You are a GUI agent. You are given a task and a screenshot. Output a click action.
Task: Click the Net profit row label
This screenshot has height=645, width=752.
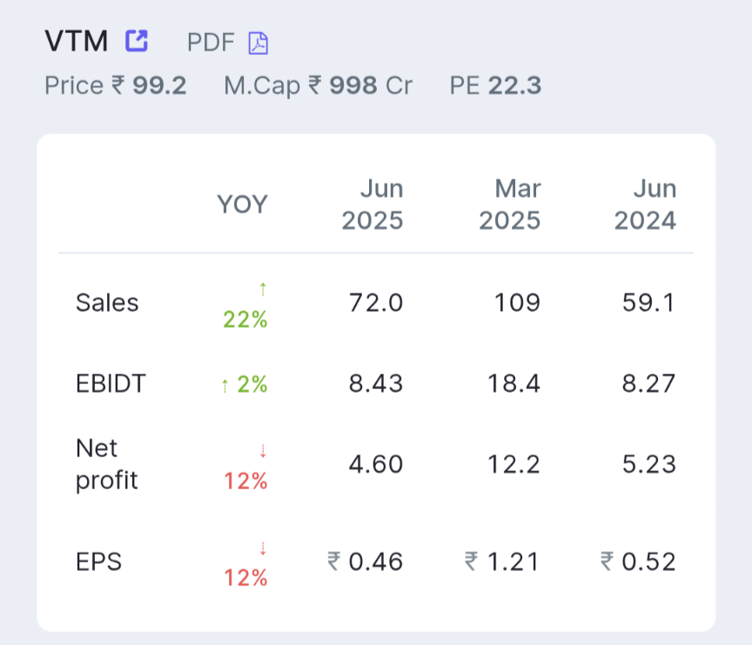106,465
